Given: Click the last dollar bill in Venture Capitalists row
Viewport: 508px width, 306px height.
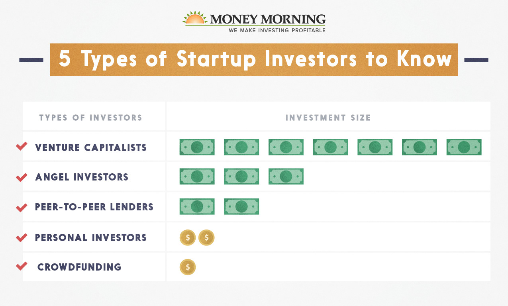Looking at the screenshot, I should 464,147.
